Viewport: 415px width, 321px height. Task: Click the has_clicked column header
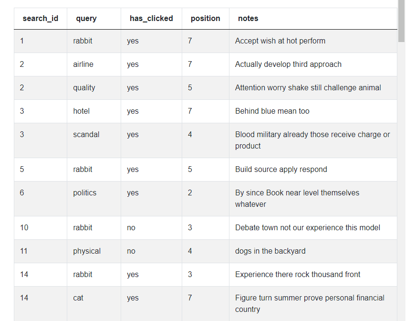(151, 18)
